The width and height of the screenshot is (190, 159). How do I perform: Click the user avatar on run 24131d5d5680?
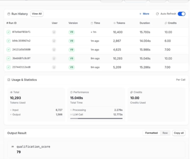click(54, 50)
